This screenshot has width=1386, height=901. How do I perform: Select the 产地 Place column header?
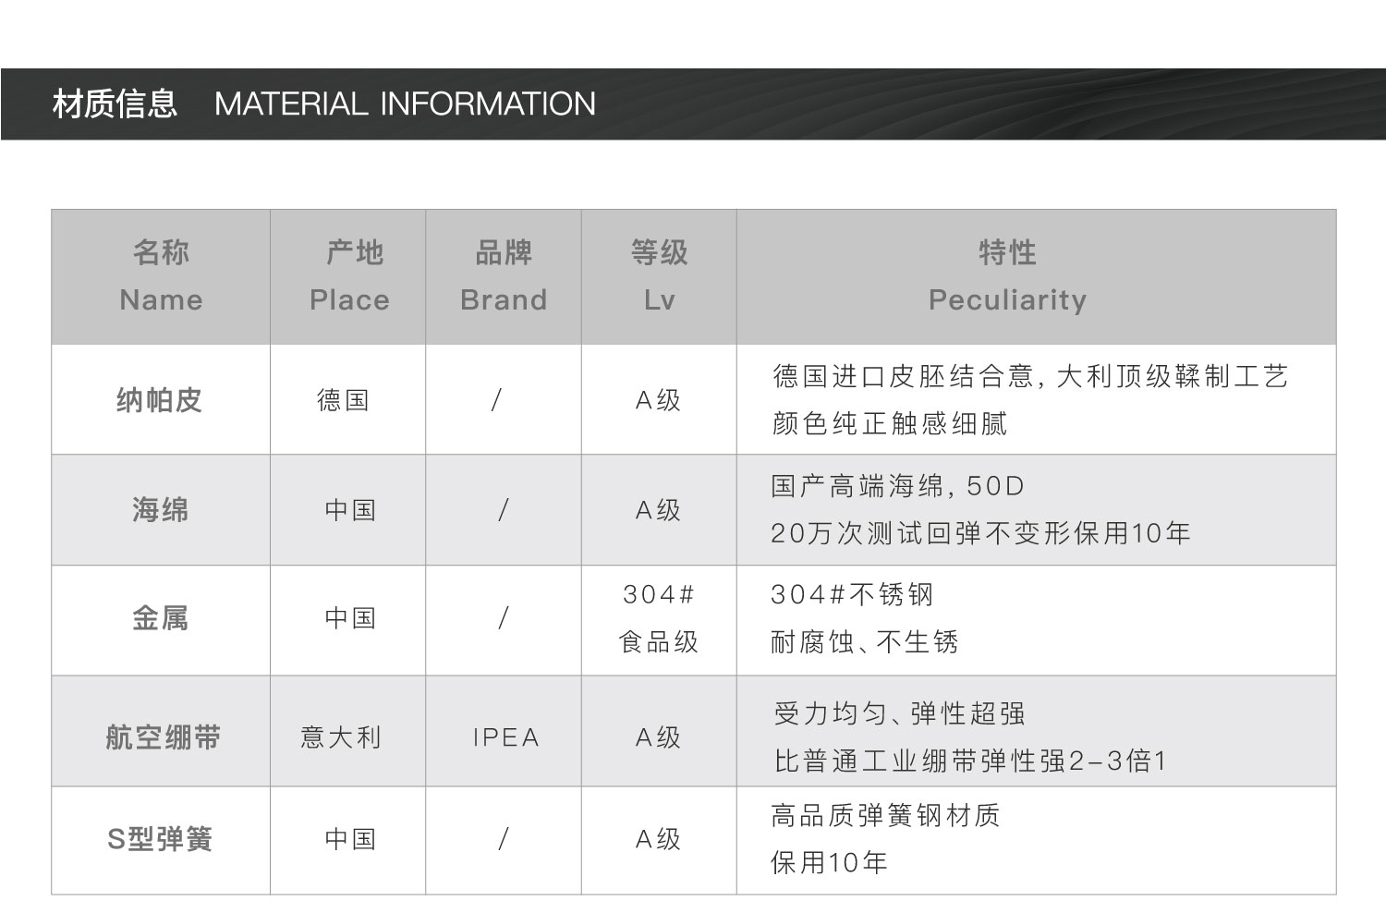pyautogui.click(x=349, y=276)
